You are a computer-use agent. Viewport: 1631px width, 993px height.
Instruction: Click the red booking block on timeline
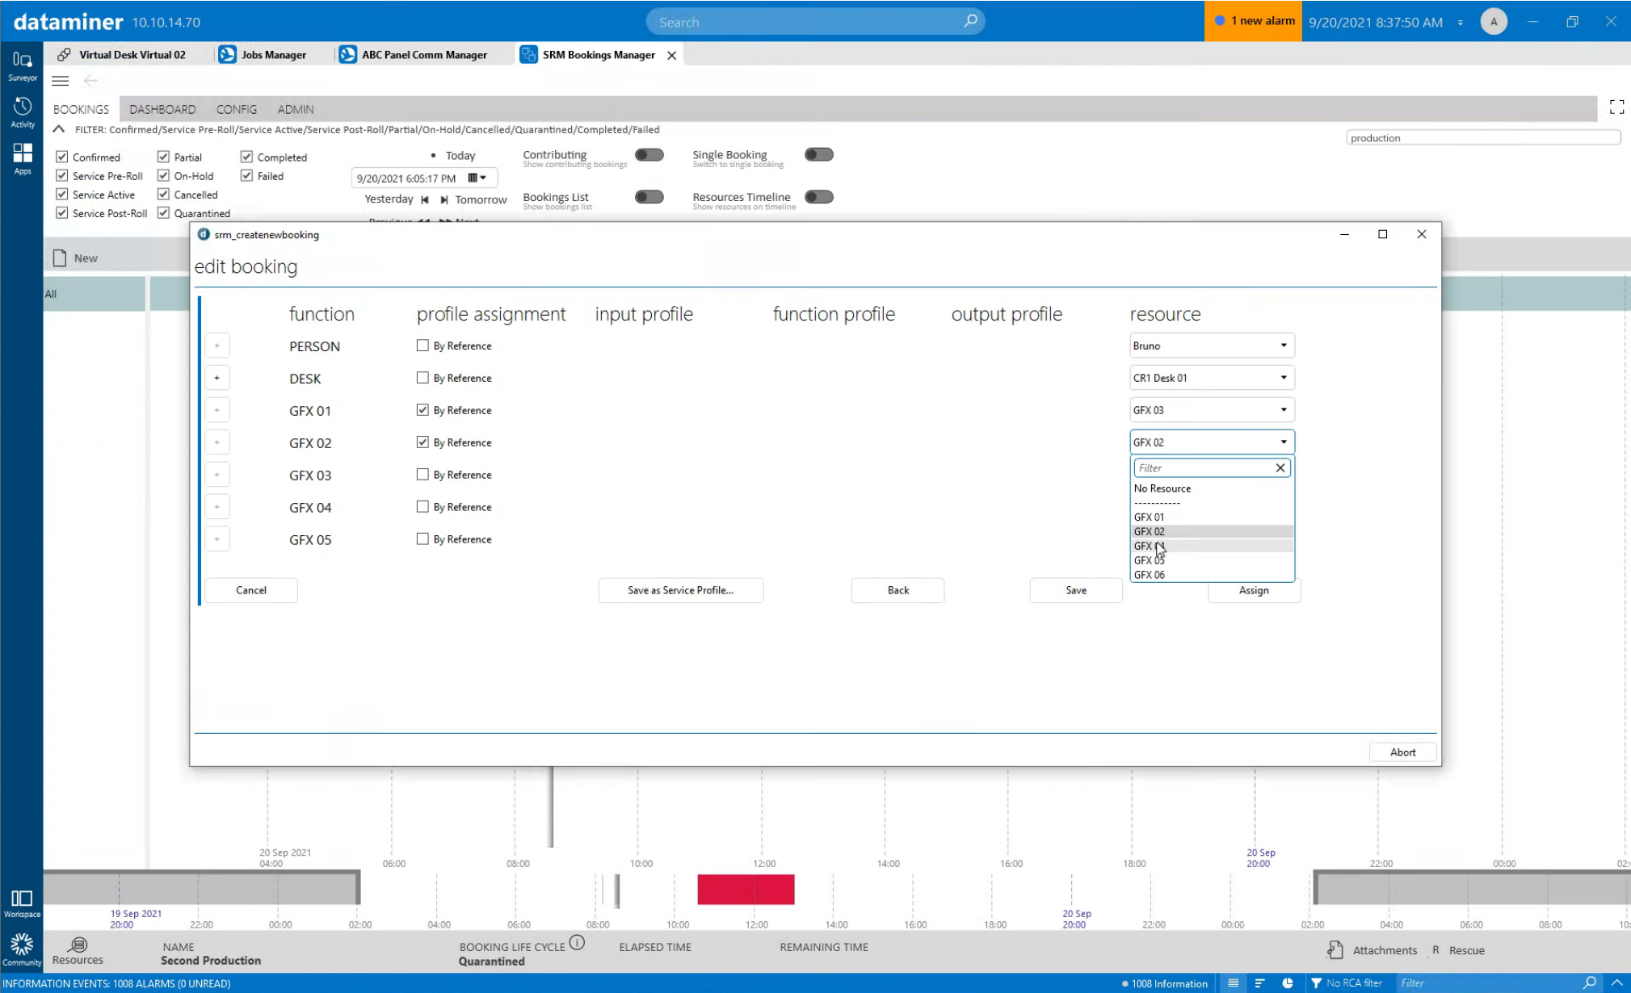(746, 889)
